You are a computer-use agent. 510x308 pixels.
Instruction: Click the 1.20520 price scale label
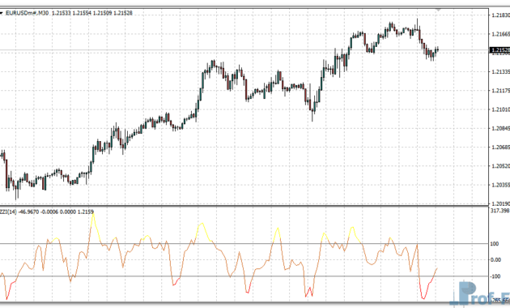(500, 166)
